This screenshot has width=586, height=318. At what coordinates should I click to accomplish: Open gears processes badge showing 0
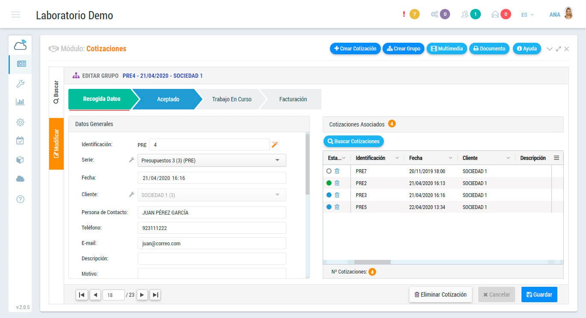pos(445,15)
